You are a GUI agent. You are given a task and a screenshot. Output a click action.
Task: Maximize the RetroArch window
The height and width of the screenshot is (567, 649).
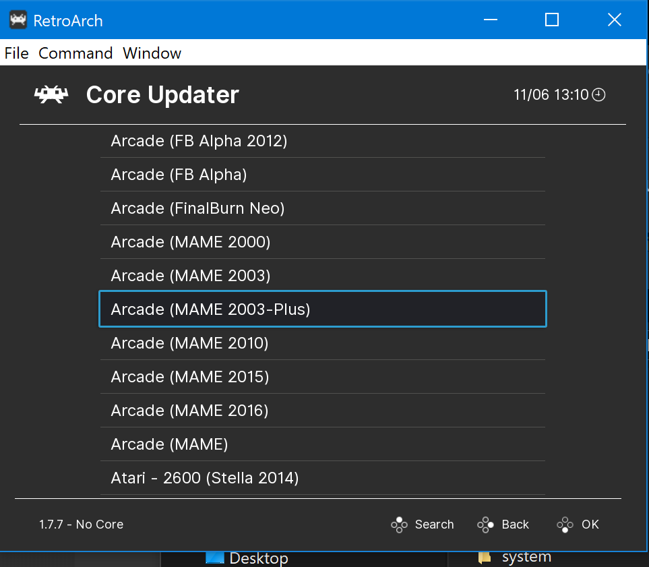coord(552,20)
